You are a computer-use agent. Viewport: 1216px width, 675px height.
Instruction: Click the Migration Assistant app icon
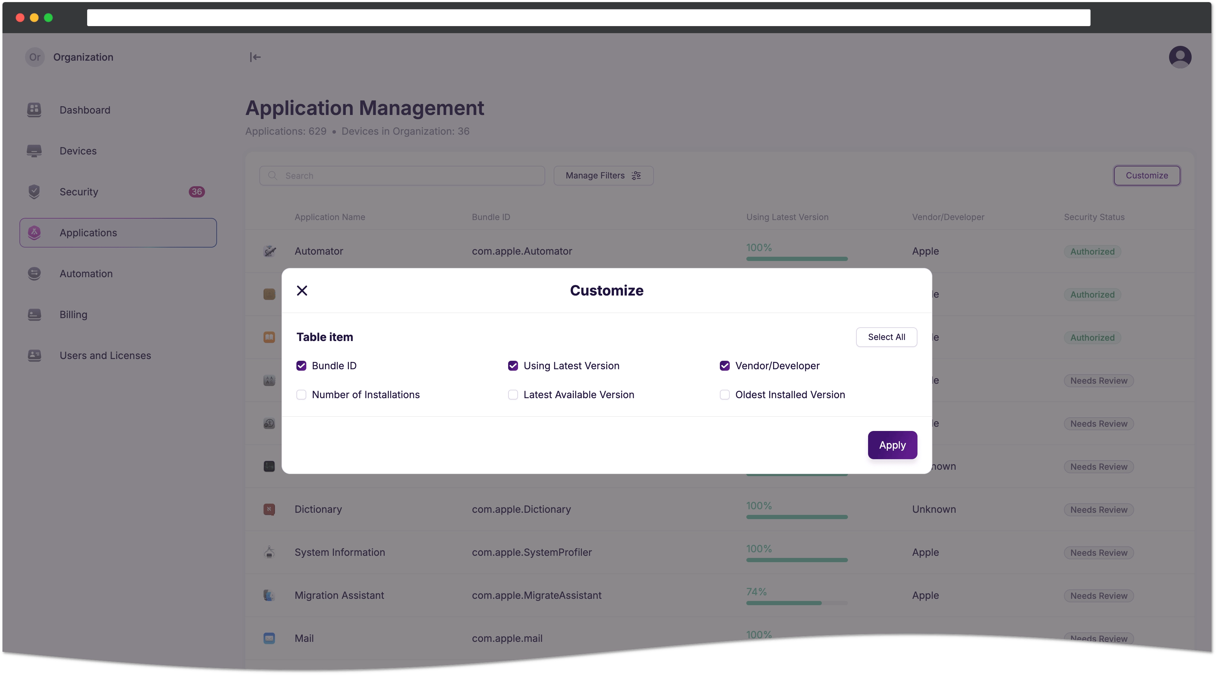[x=269, y=595]
